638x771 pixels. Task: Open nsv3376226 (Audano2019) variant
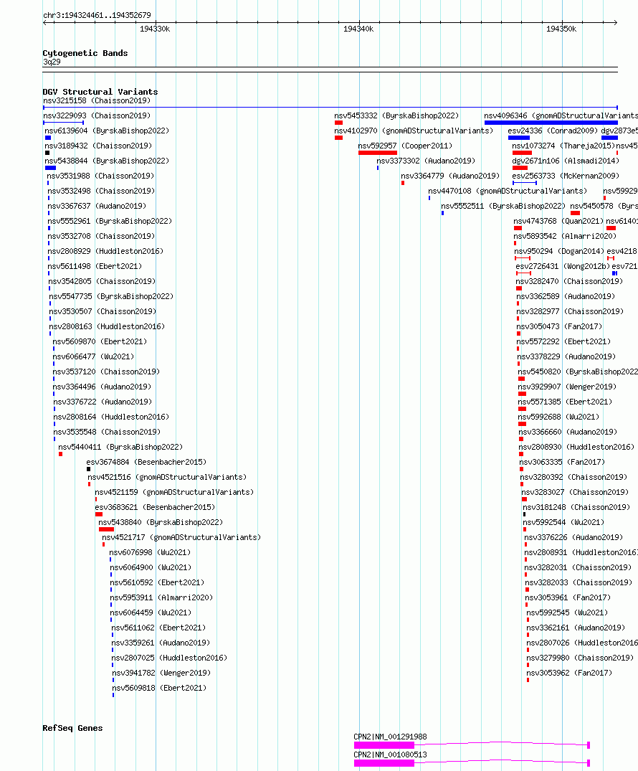(x=573, y=537)
